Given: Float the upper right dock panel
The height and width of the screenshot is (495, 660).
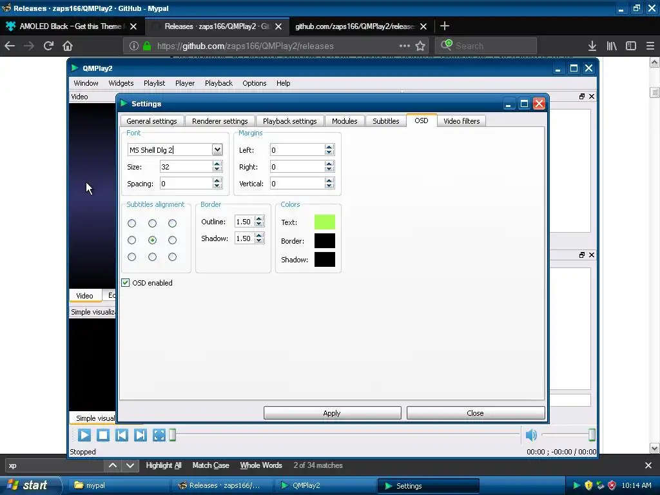Looking at the screenshot, I should point(582,97).
